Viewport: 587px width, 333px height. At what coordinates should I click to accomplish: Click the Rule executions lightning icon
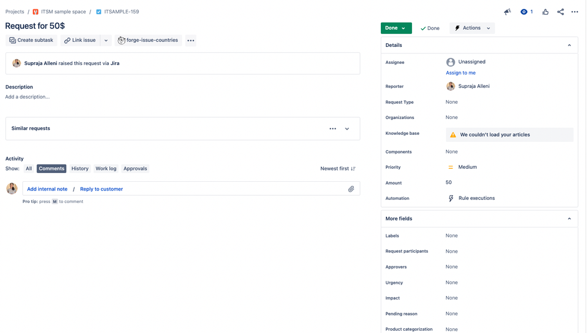451,198
